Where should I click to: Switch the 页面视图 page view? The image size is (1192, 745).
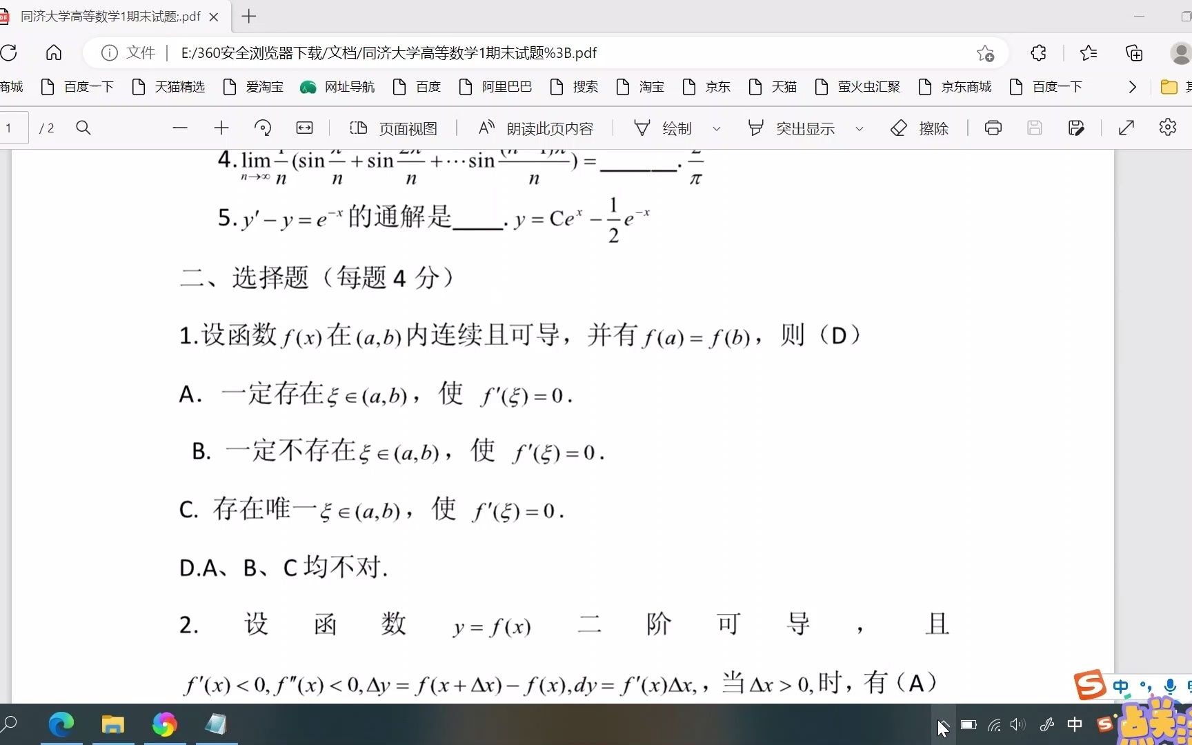(x=393, y=128)
